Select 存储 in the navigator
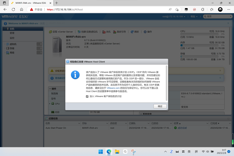The height and width of the screenshot is (156, 234). (12, 48)
